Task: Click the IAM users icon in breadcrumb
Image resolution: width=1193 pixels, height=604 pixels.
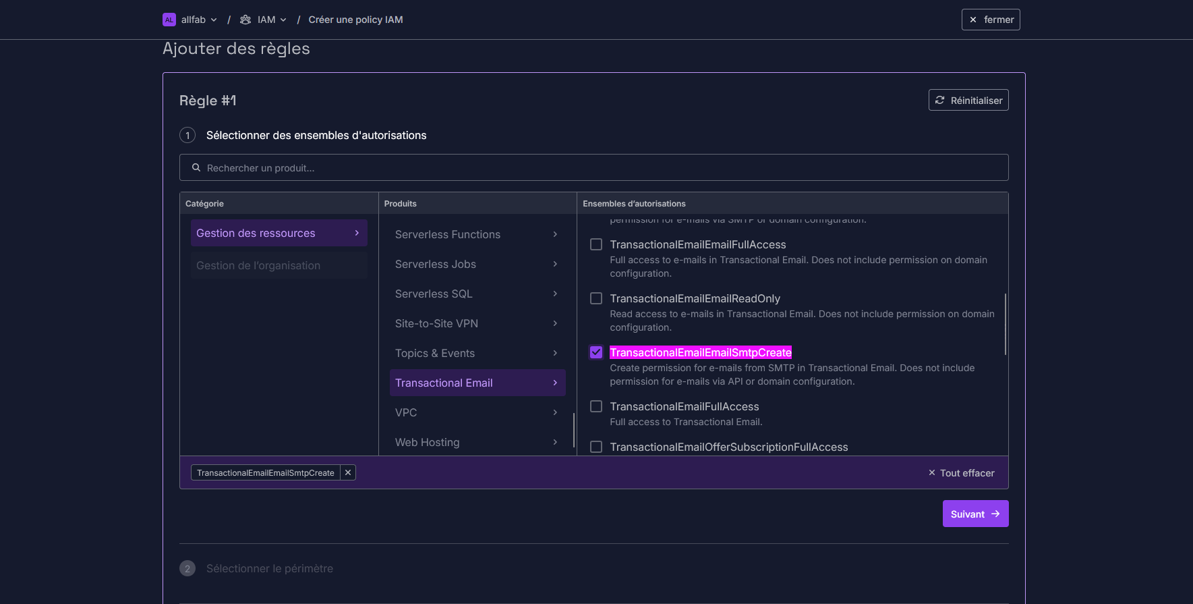Action: (245, 20)
